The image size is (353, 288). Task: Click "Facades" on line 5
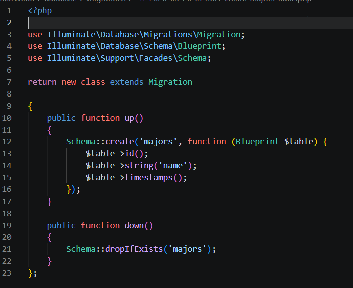(x=155, y=58)
